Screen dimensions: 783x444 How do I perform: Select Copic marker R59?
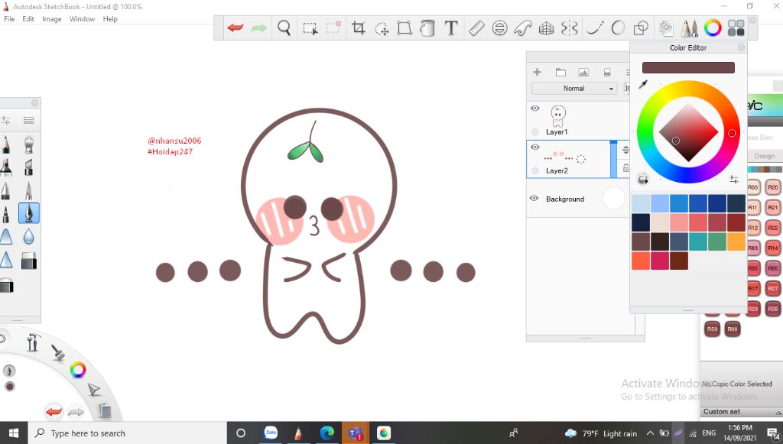coord(712,329)
